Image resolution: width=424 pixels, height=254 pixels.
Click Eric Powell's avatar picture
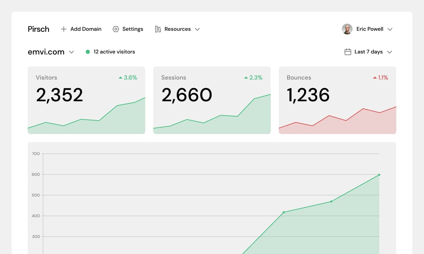[347, 29]
